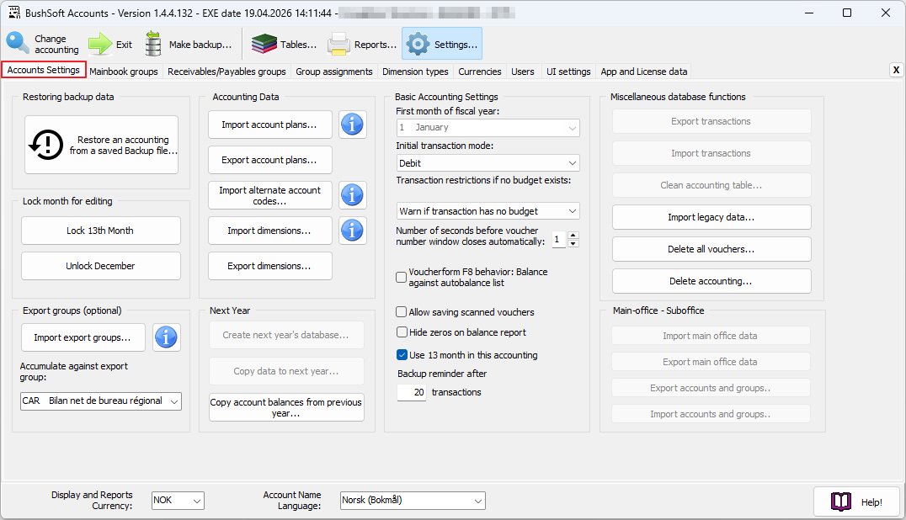This screenshot has height=520, width=906.
Task: Click the Change accounting magnifier icon
Action: 18,43
